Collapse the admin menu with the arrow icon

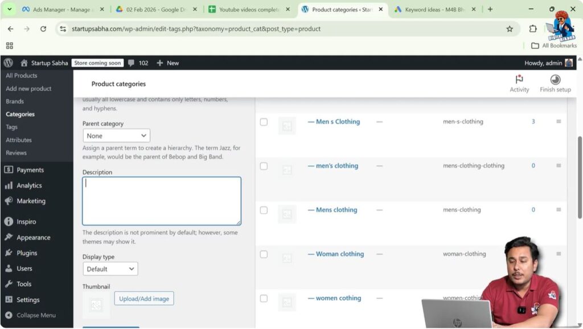[10, 315]
